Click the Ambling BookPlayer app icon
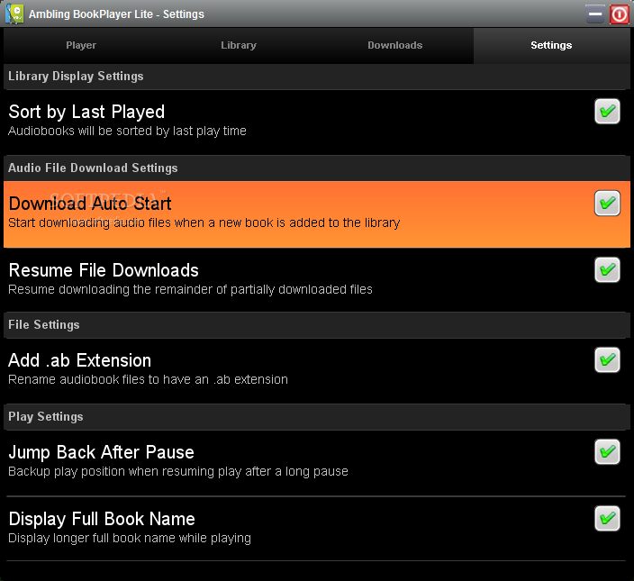Viewport: 634px width, 581px height. click(14, 14)
